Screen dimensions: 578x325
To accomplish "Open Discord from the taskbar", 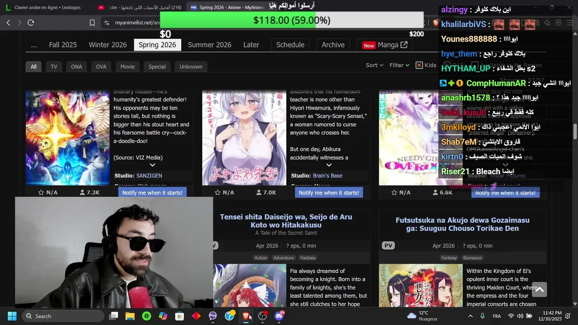I will (x=279, y=316).
